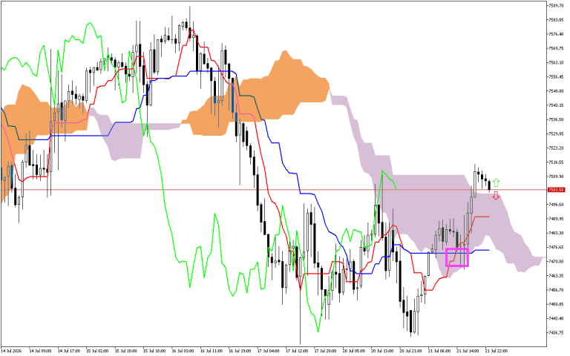Click the 7536.50 price axis label
Viewport: 570px width, 356px height.
[x=556, y=119]
